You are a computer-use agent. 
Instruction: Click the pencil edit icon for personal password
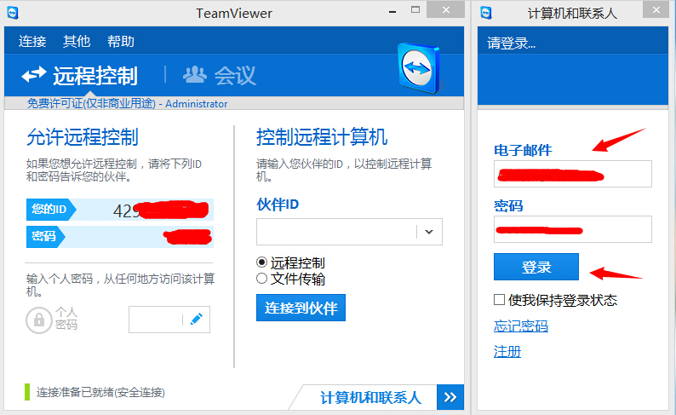pos(196,320)
